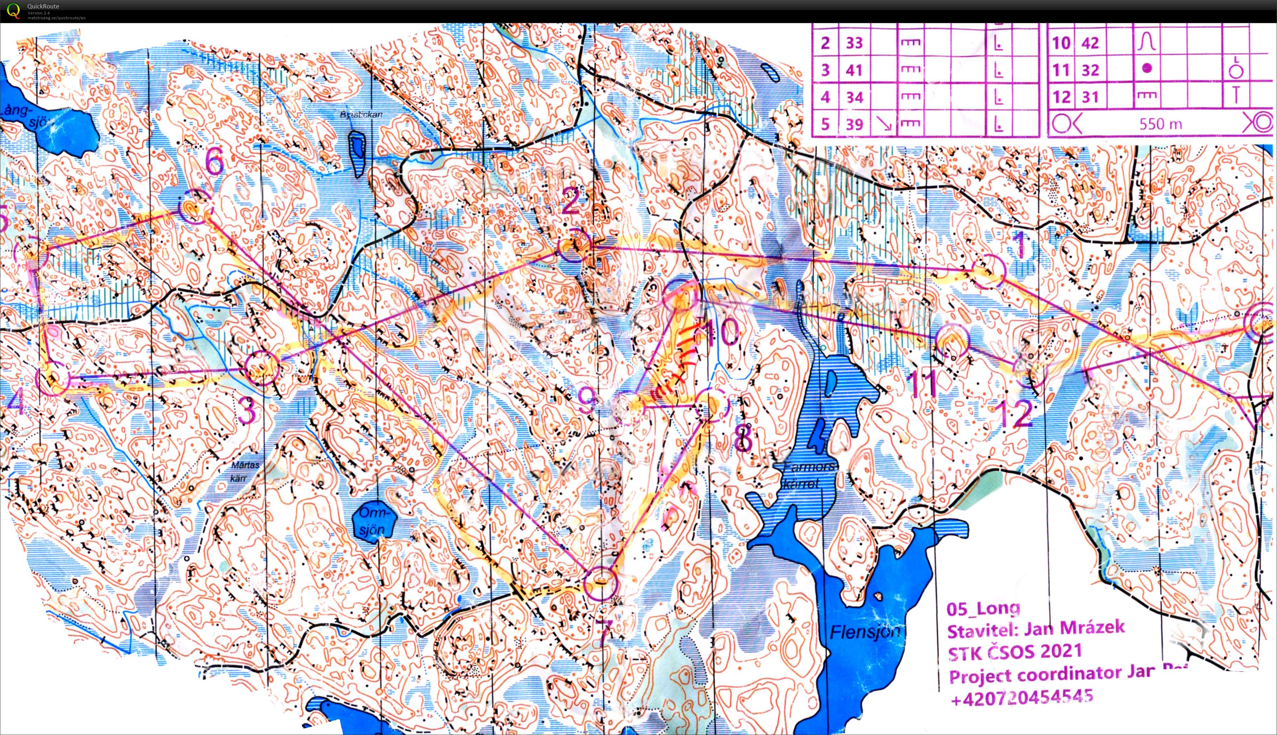
Task: Click the cliff symbol in row 2
Action: [x=911, y=43]
